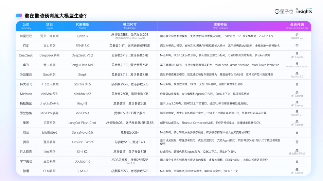Screen dimensions: 323x181
Task: Click the DeepSeek V3.2 model cell
Action: click(x=82, y=55)
